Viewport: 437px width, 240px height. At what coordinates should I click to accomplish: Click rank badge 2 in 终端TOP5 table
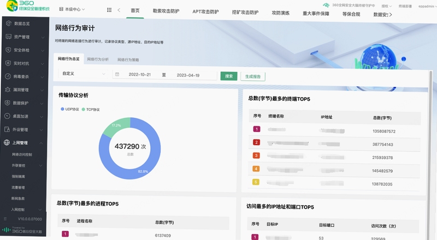(x=256, y=142)
